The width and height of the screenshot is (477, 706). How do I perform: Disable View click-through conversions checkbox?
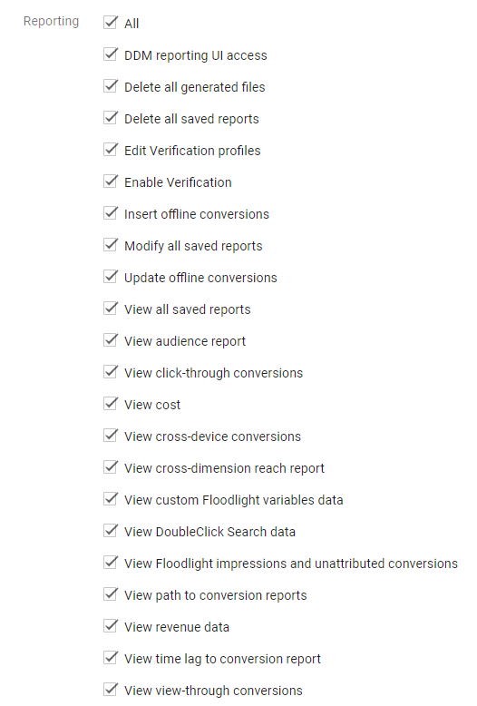pos(111,372)
